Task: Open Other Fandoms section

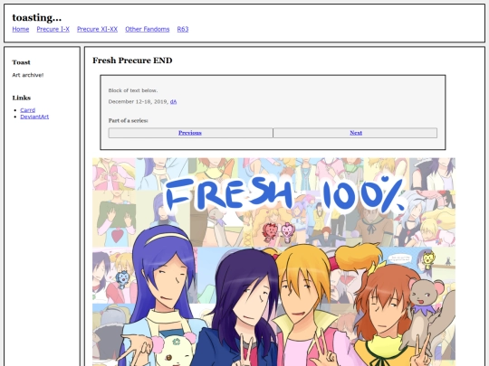Action: (x=148, y=29)
